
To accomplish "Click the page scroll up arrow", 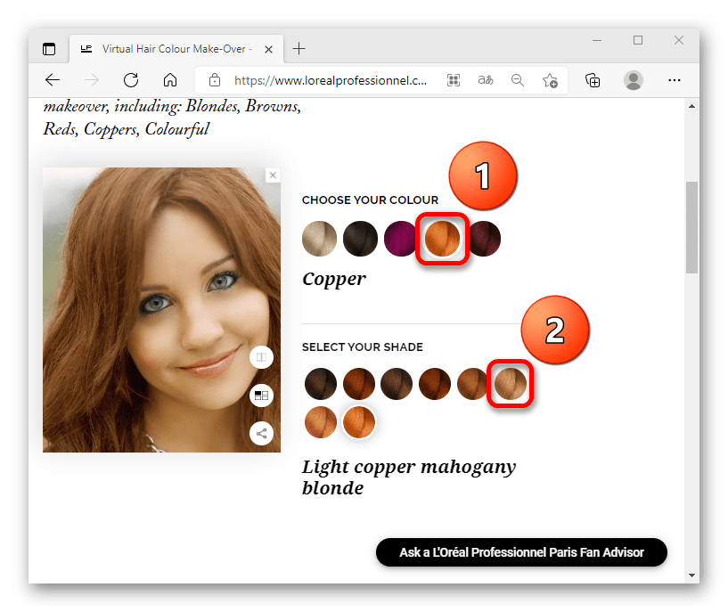I will coord(691,106).
